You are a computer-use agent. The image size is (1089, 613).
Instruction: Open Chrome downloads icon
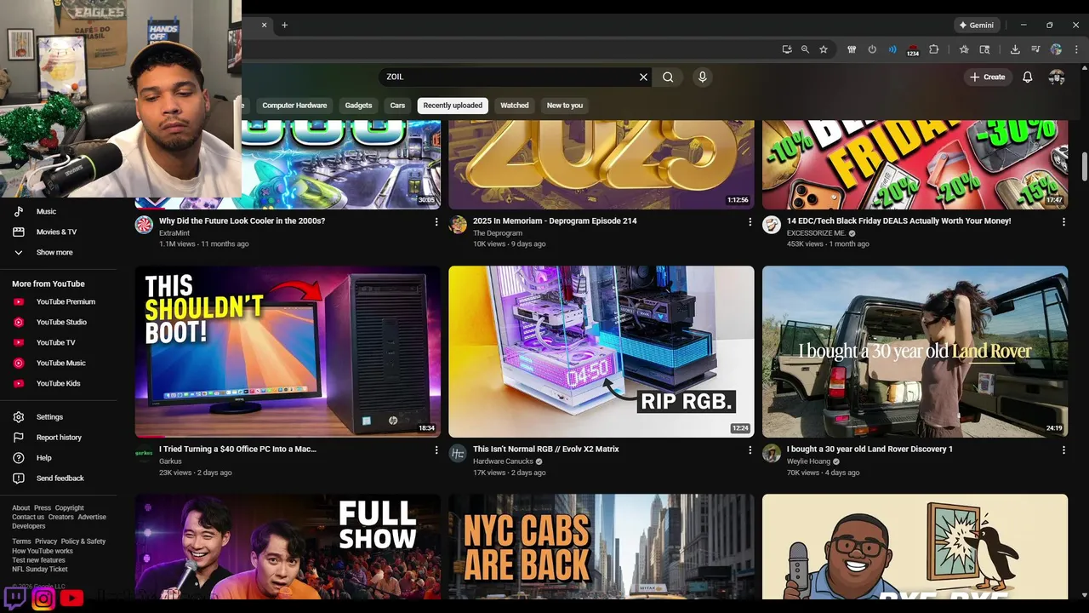coord(1015,49)
